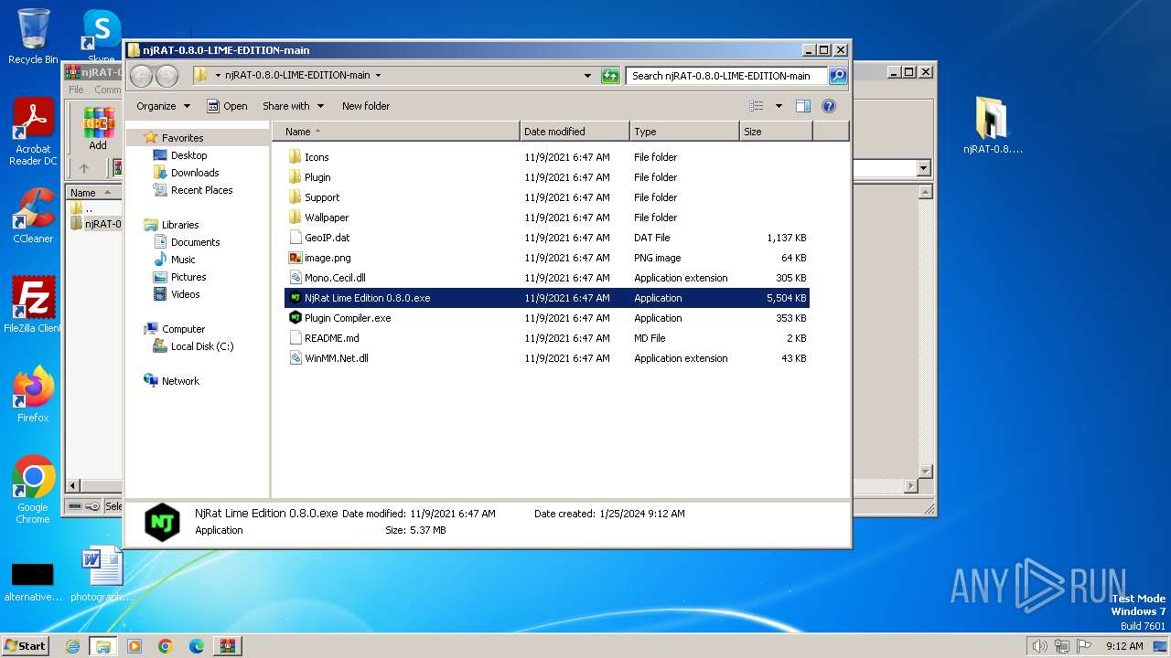Select the image.png file icon
This screenshot has width=1171, height=658.
(x=295, y=258)
